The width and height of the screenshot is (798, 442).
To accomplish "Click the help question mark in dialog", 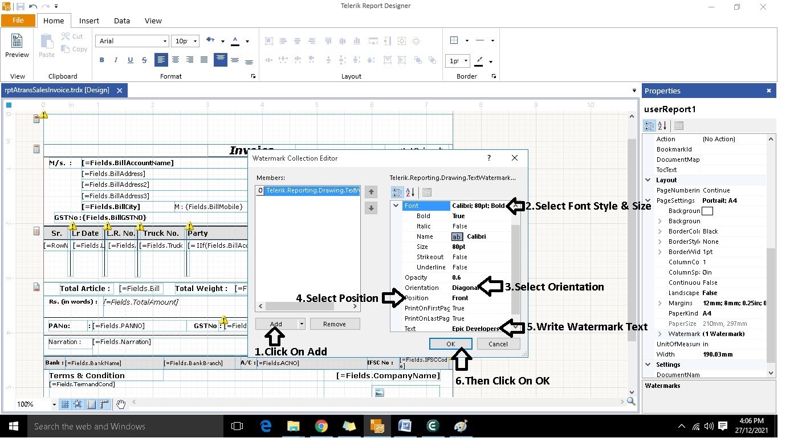I will [x=488, y=158].
